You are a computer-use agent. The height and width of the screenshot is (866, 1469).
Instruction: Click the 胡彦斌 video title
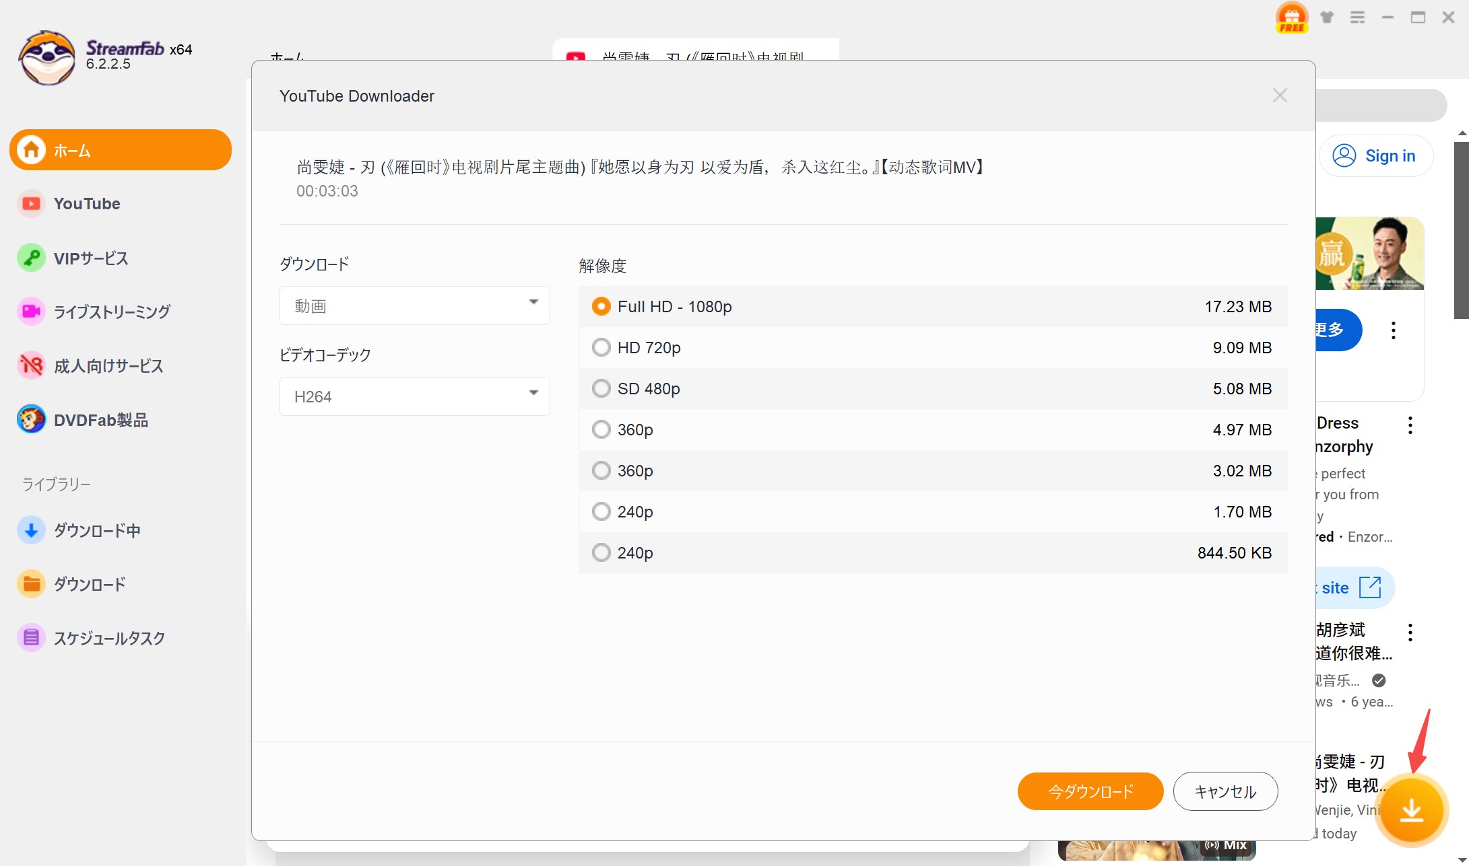point(1354,641)
